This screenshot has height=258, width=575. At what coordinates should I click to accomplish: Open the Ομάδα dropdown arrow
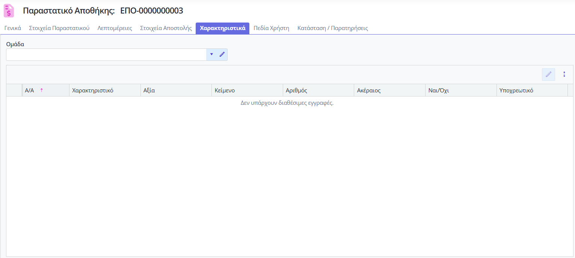pyautogui.click(x=211, y=54)
